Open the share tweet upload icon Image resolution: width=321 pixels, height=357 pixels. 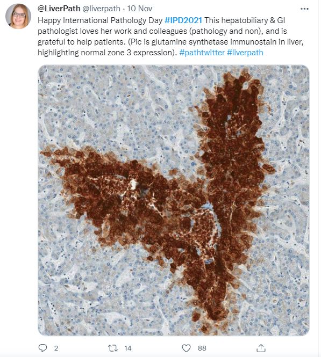pos(261,348)
